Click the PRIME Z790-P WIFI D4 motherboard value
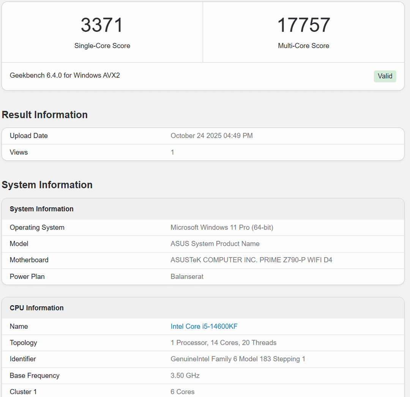The height and width of the screenshot is (397, 410). coord(251,260)
